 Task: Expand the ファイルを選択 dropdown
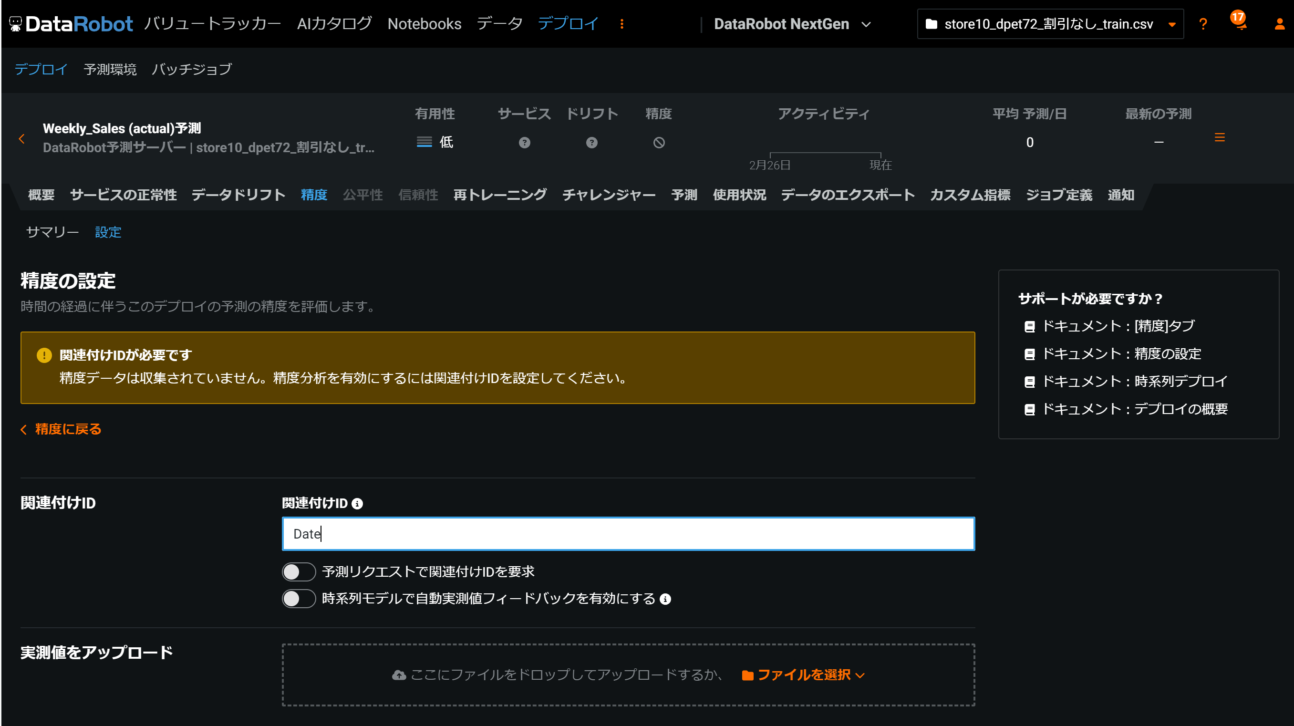pos(803,675)
